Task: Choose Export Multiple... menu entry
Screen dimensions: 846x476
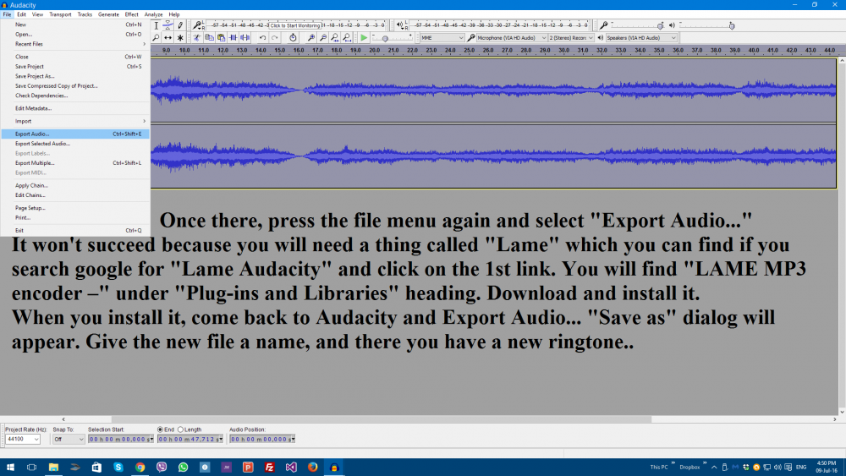Action: [x=75, y=163]
